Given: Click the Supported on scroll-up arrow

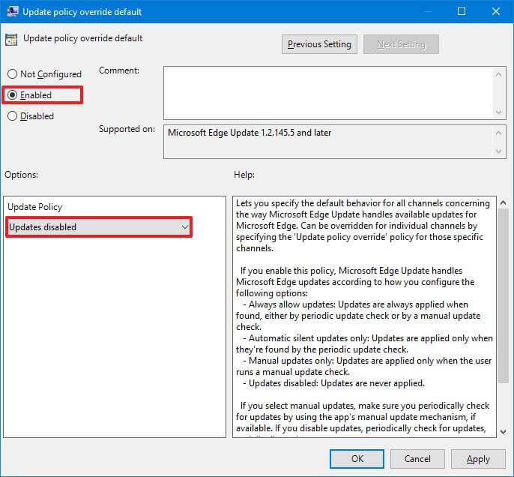Looking at the screenshot, I should click(x=498, y=133).
